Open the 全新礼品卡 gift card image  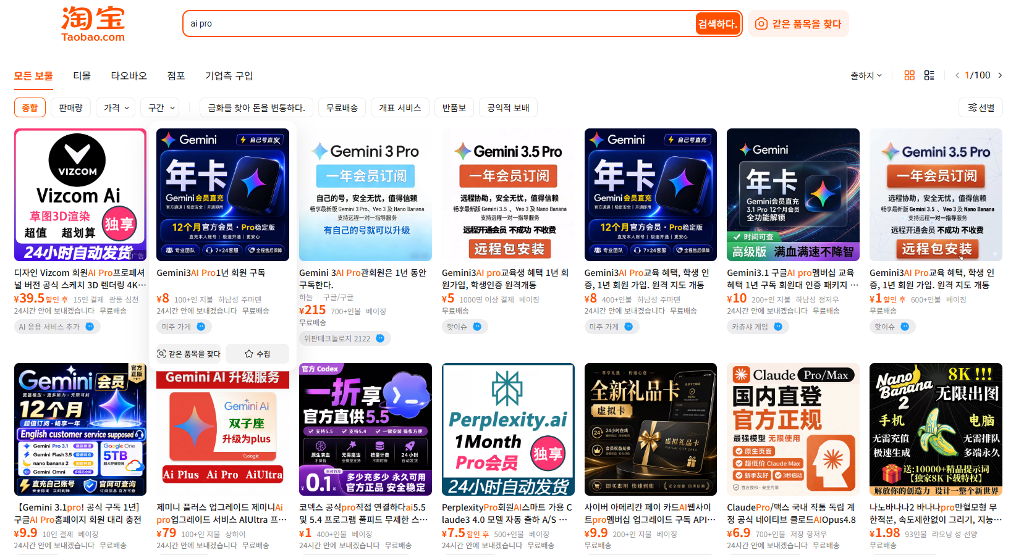pos(651,429)
